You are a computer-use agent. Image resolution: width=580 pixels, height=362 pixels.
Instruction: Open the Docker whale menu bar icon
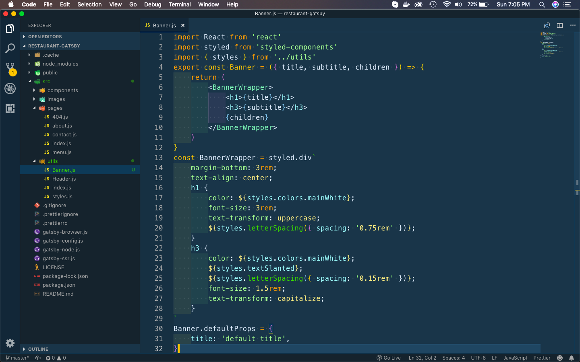[x=406, y=4]
